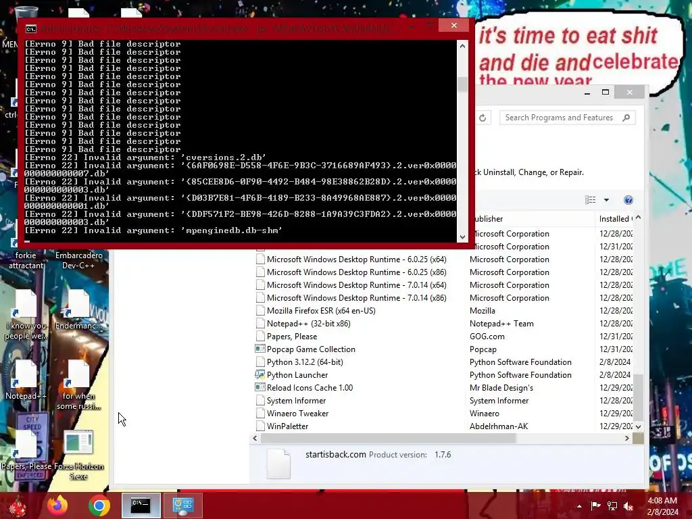Select the Python Launcher entry
The height and width of the screenshot is (519, 692).
point(297,374)
